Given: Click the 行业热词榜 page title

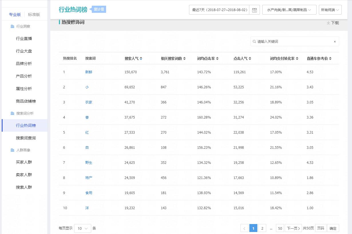Looking at the screenshot, I should point(73,9).
